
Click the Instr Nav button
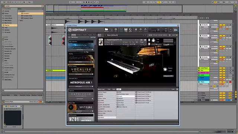tap(93, 37)
